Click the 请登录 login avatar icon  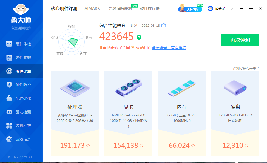tap(210, 8)
